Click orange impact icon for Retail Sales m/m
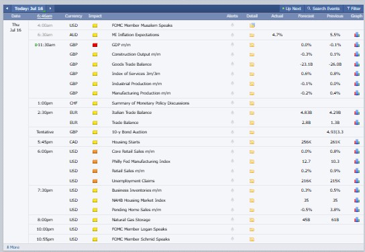 coord(95,171)
